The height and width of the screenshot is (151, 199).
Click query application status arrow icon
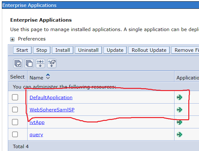180,134
